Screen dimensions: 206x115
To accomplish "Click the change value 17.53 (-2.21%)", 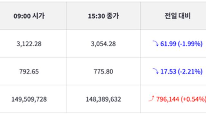I will 182,72.
